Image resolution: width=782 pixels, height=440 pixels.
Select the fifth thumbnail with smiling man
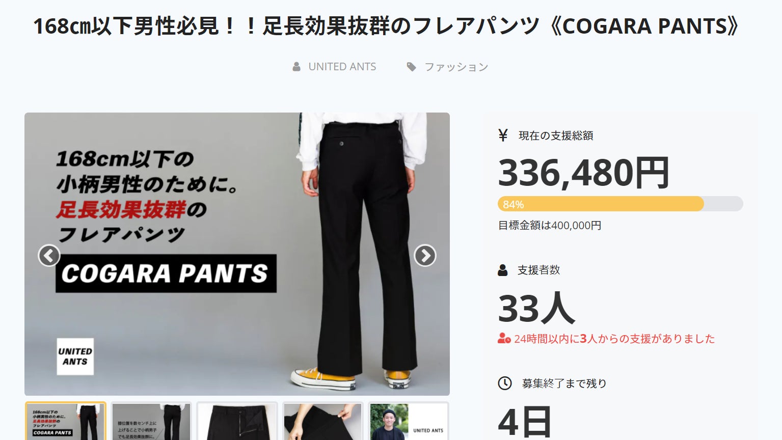point(409,421)
